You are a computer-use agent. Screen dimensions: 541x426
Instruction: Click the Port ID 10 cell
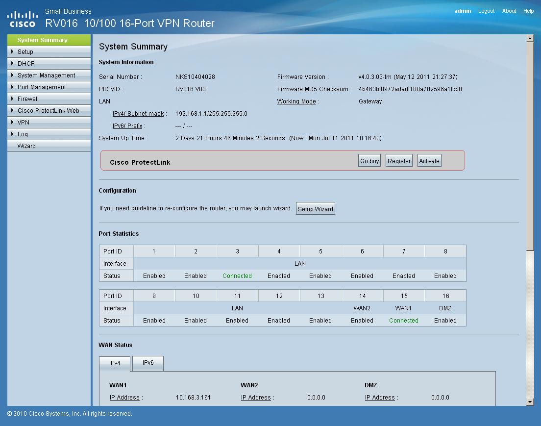pos(196,296)
